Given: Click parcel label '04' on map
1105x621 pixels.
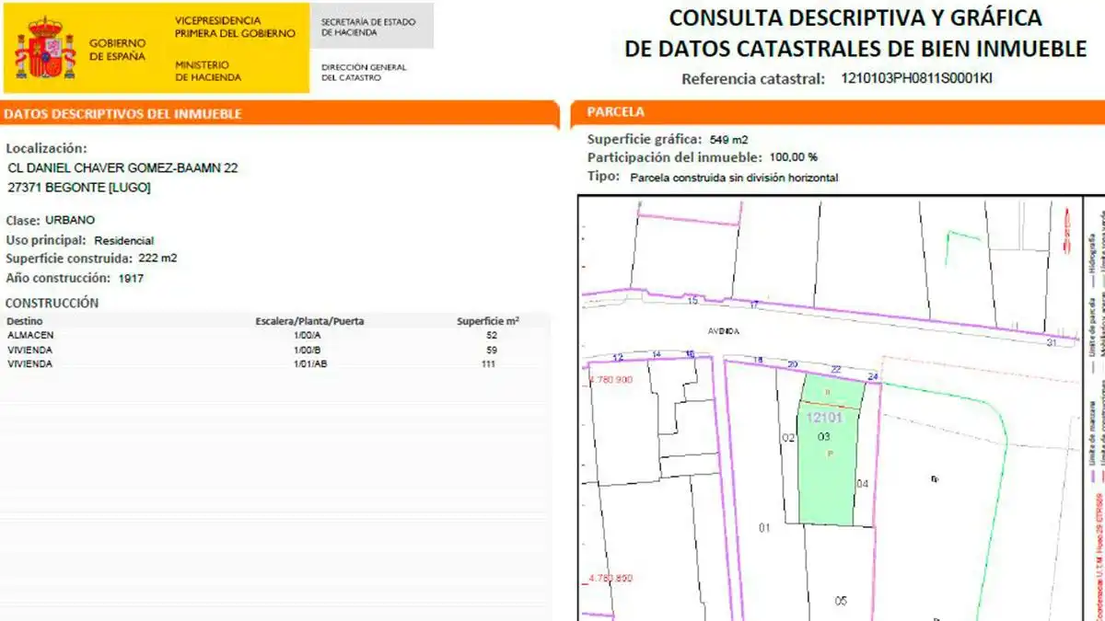Looking at the screenshot, I should [x=862, y=484].
